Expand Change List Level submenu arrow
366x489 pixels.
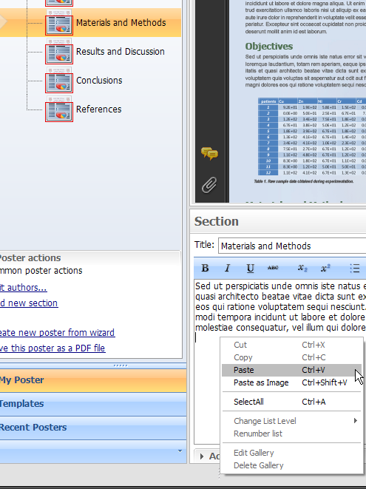coord(356,421)
